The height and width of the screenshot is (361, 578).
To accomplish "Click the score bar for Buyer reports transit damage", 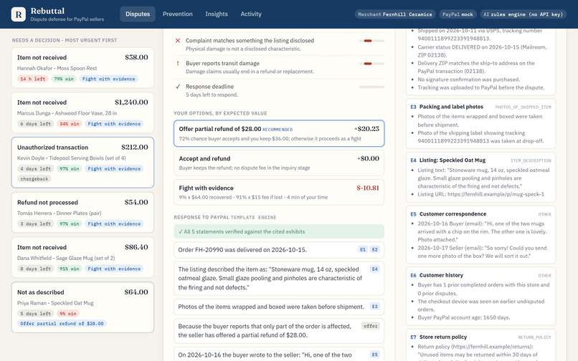I will point(371,64).
